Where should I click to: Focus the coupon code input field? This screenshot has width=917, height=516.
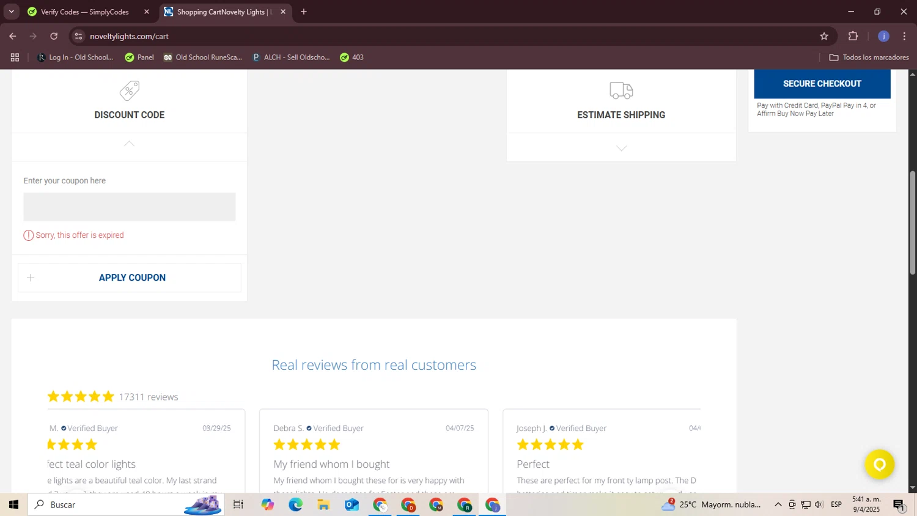[x=130, y=207]
